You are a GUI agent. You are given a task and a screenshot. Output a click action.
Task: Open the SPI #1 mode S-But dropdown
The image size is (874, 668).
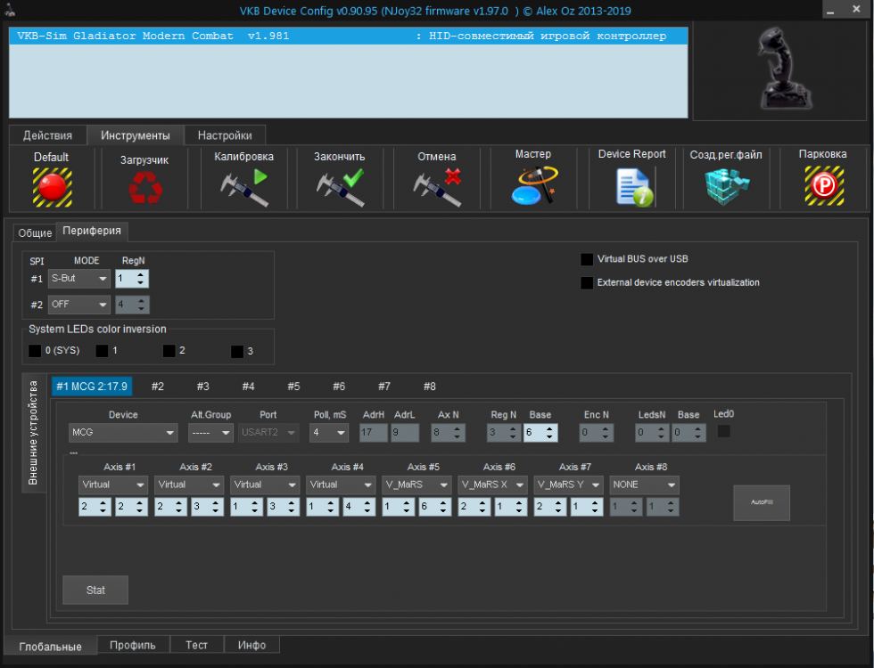tap(78, 279)
